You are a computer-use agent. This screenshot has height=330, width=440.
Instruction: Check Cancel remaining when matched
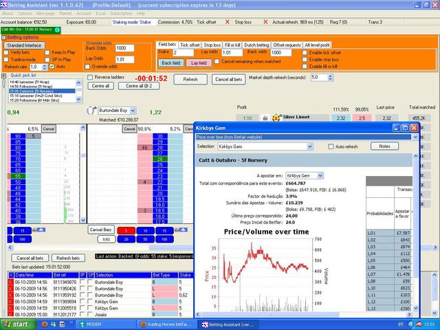tap(217, 61)
